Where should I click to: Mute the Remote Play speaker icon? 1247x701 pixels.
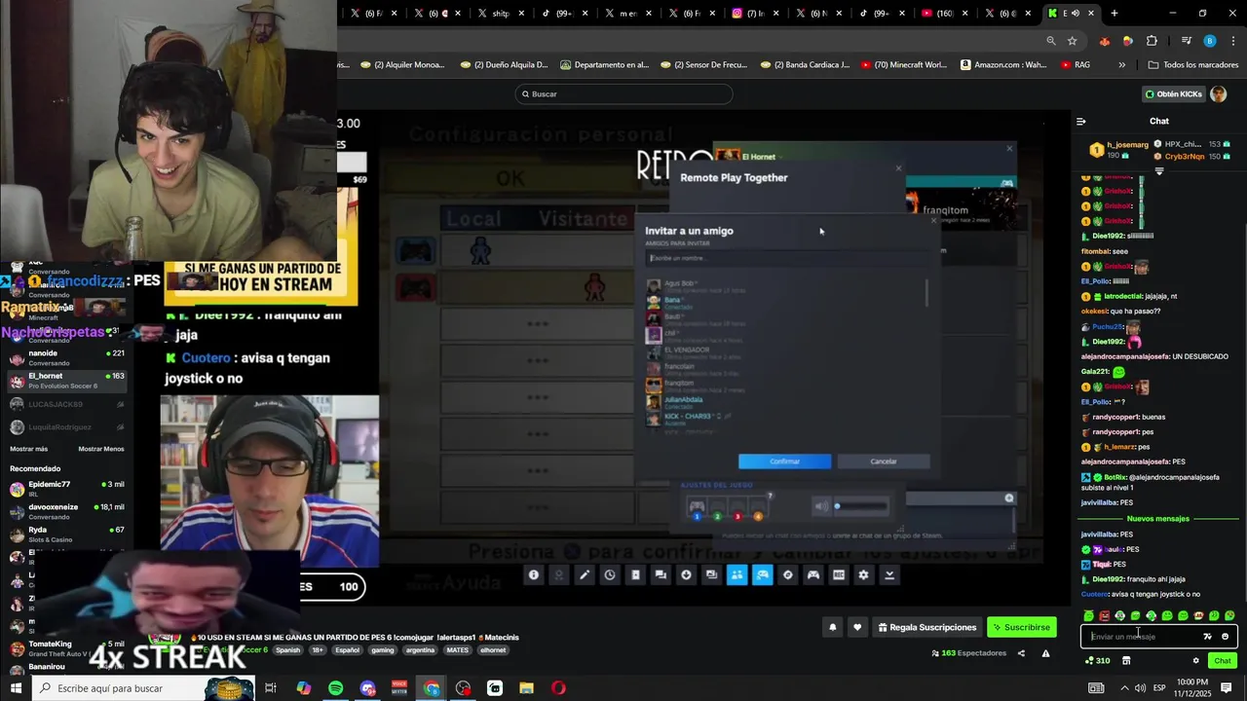point(821,506)
